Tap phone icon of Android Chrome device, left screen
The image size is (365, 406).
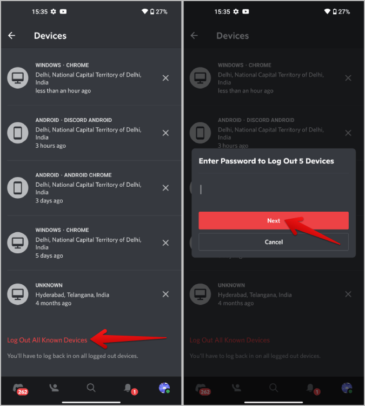(x=18, y=188)
